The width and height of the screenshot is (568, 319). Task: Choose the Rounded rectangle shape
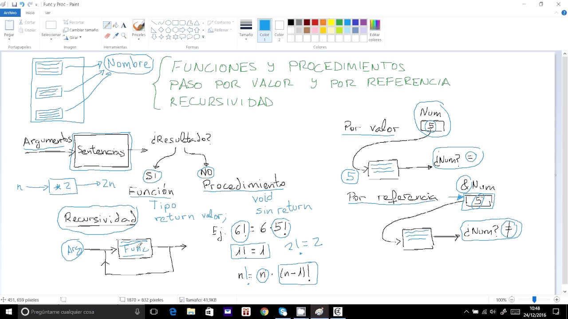pos(182,23)
